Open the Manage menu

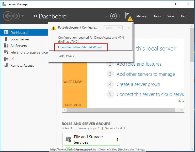pyautogui.click(x=142, y=16)
